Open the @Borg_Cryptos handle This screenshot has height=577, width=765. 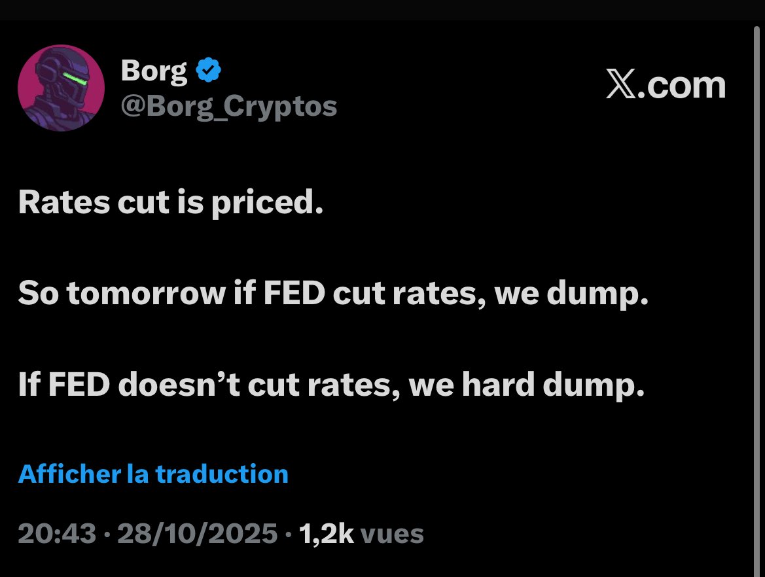coord(228,105)
